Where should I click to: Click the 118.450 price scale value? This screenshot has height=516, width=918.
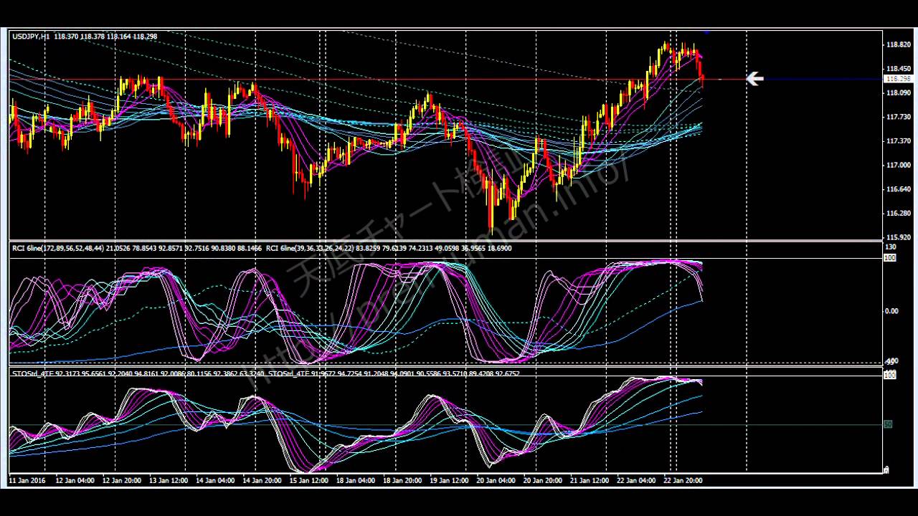click(x=899, y=69)
